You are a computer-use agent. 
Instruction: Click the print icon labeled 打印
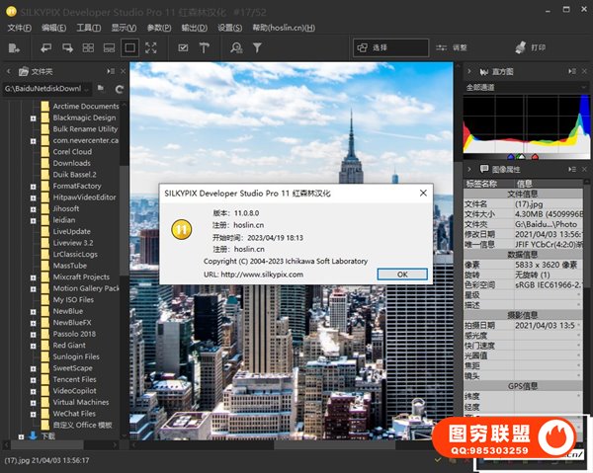click(530, 47)
